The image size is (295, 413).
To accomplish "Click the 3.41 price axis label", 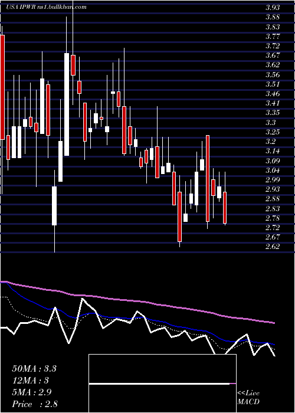I will pyautogui.click(x=273, y=103).
